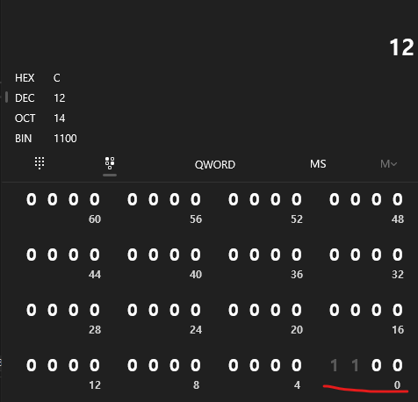Clear bit 2, the second 1 digit

pos(355,365)
